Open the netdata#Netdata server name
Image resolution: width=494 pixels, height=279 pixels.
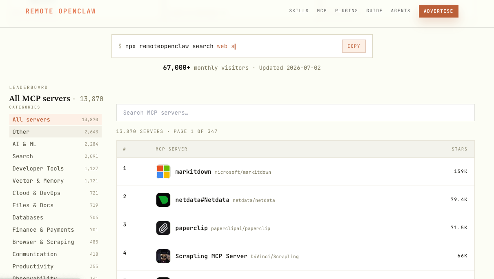(202, 200)
